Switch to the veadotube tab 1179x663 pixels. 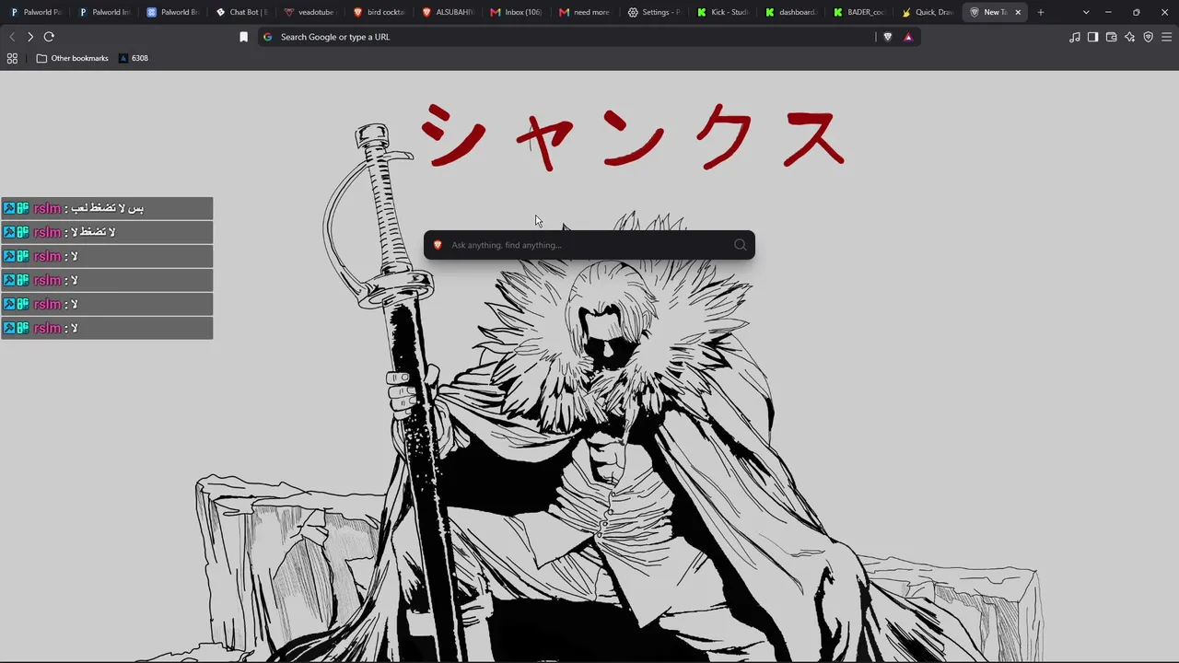pos(310,12)
